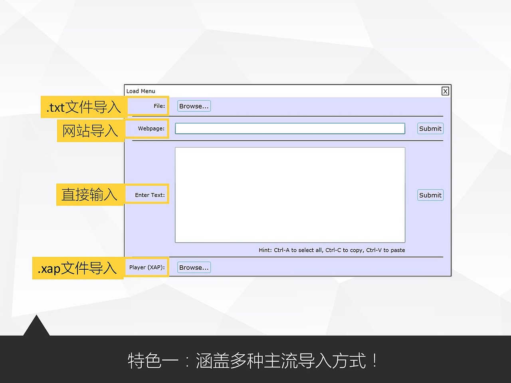Click the 'Webpage:' field label

(x=151, y=128)
